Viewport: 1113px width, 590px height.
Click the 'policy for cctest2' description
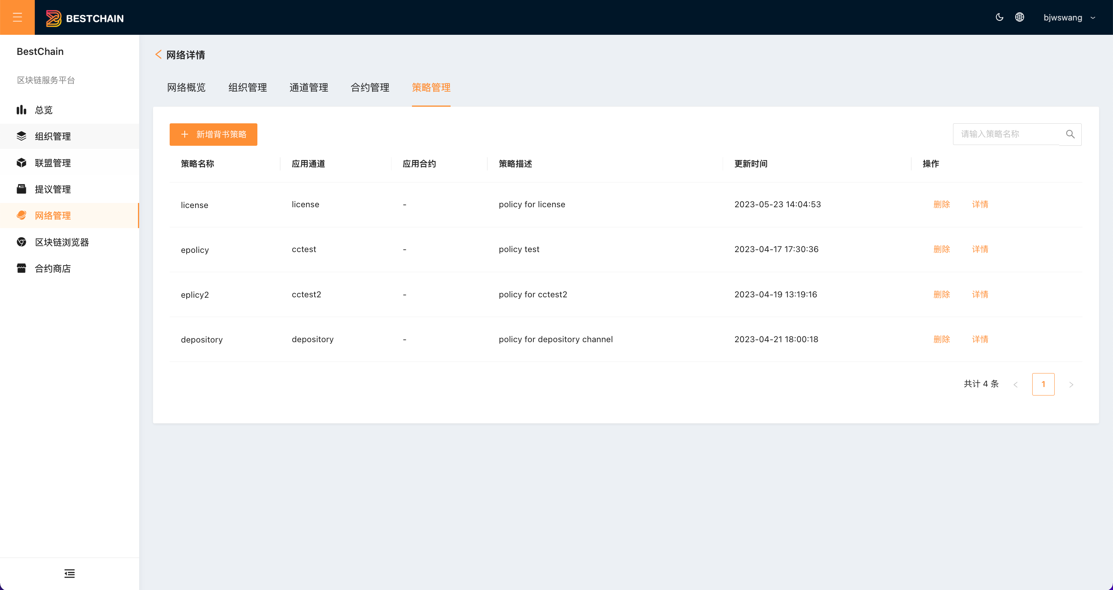533,294
